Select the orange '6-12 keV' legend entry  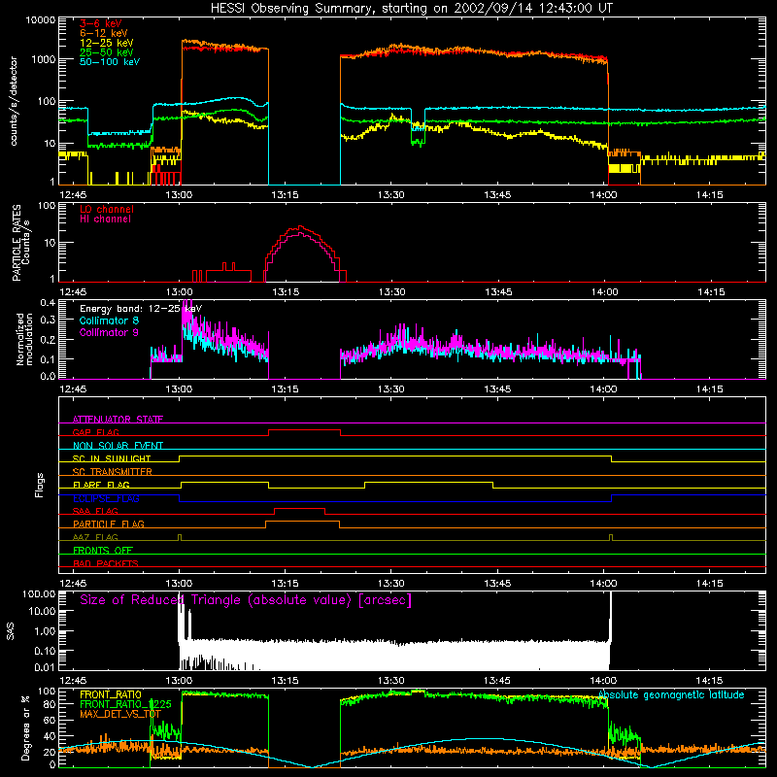[x=104, y=33]
